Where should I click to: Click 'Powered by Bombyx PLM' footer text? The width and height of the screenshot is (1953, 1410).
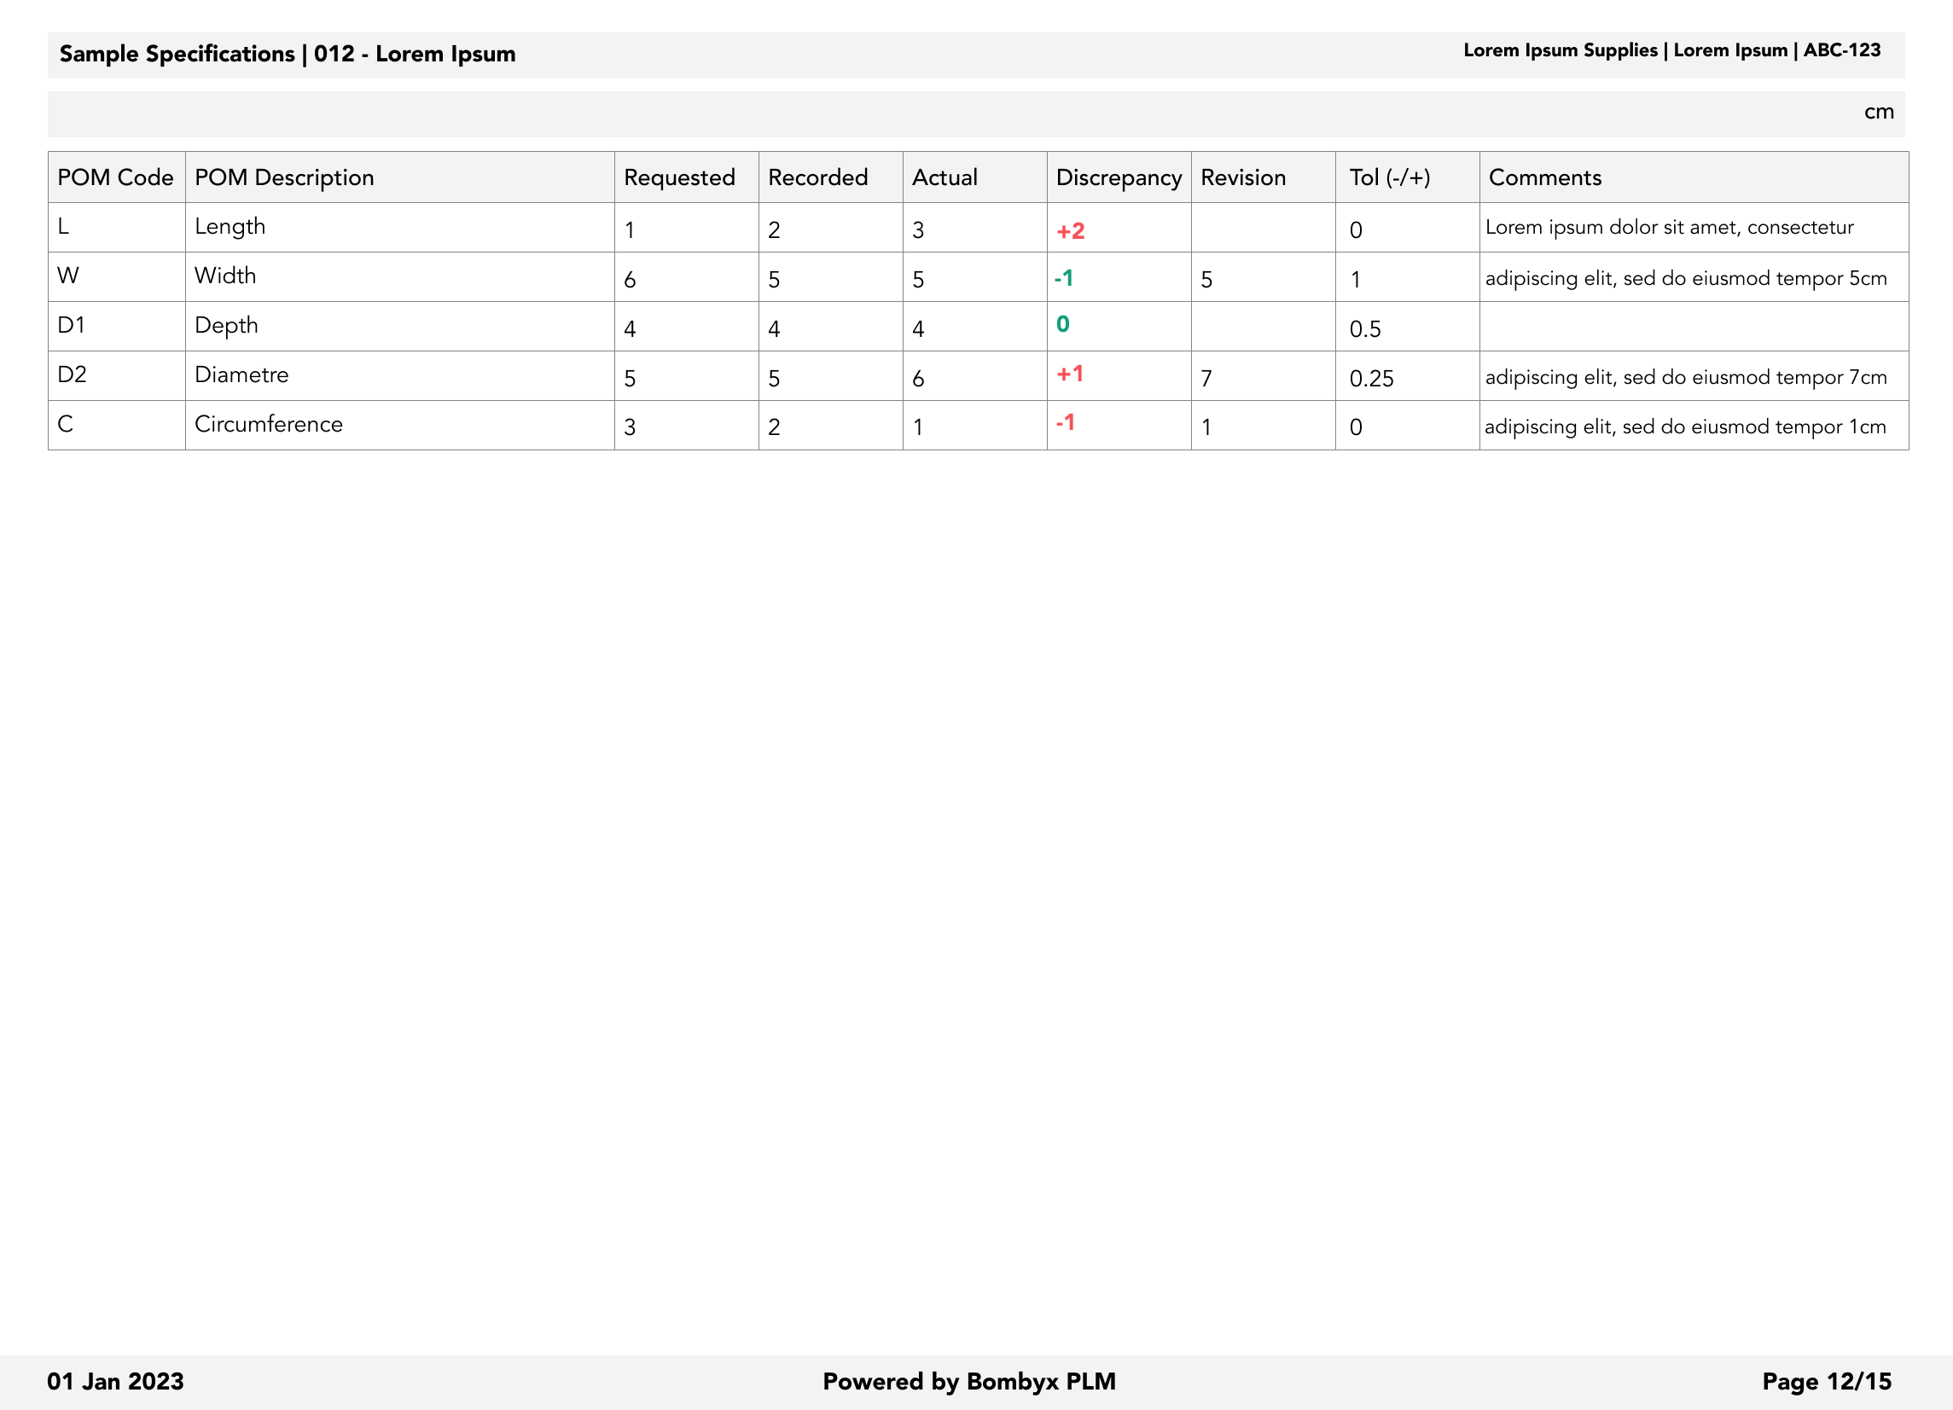tap(968, 1382)
